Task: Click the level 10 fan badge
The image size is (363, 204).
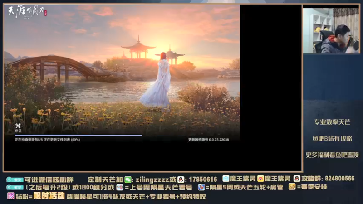Action: (x=15, y=187)
